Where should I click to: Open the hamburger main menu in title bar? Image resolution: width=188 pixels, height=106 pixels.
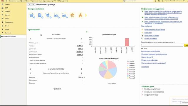6,1
